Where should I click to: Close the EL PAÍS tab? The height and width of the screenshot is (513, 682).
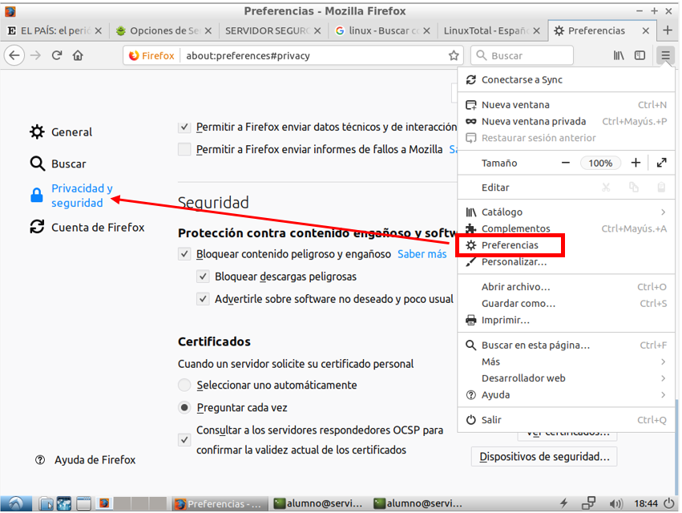tap(99, 31)
